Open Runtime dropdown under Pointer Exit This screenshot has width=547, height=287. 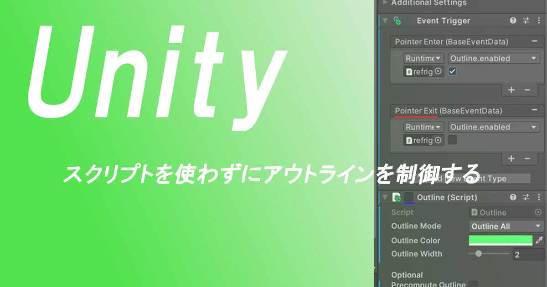point(424,127)
